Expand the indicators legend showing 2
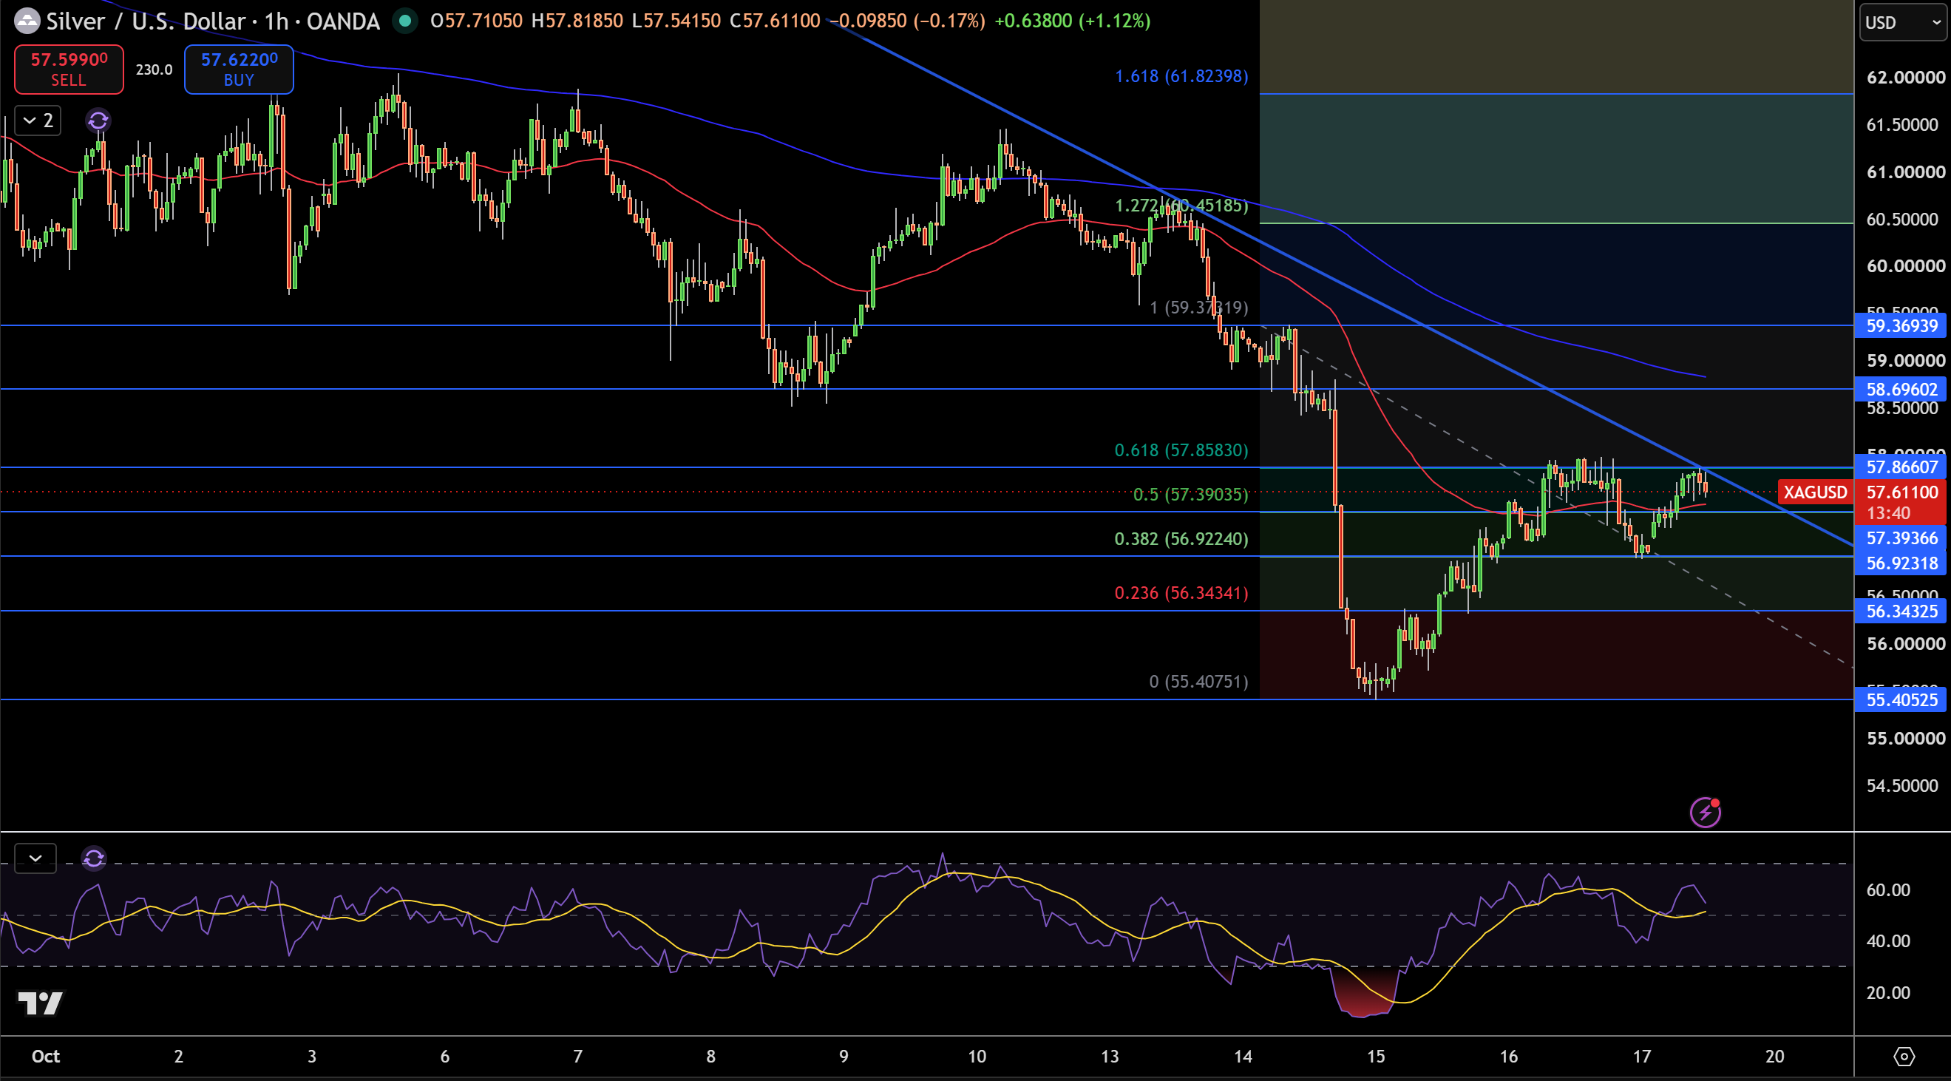This screenshot has width=1951, height=1081. pyautogui.click(x=38, y=121)
